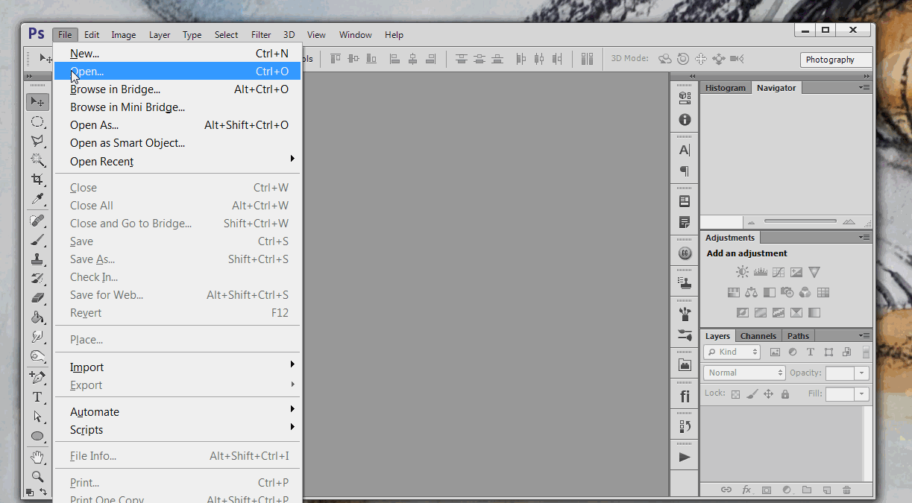This screenshot has width=912, height=503.
Task: Switch to the Histogram tab
Action: (726, 88)
